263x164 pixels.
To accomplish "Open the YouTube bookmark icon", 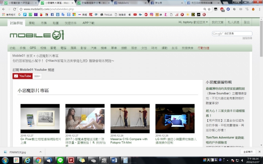I will coord(135,15).
